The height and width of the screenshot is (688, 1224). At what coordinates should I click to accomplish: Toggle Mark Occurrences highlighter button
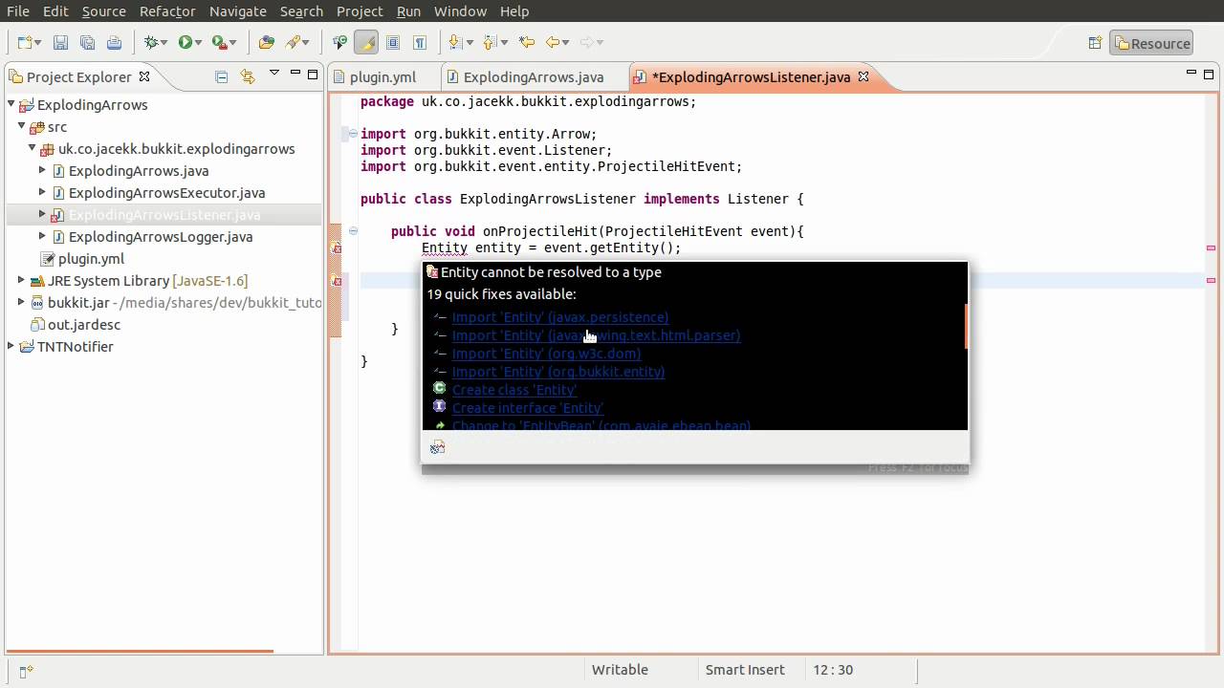(366, 42)
